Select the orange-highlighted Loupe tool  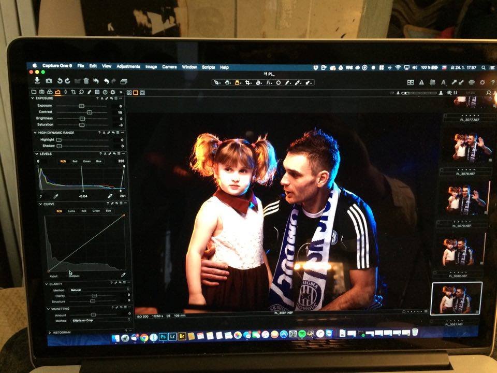(238, 83)
